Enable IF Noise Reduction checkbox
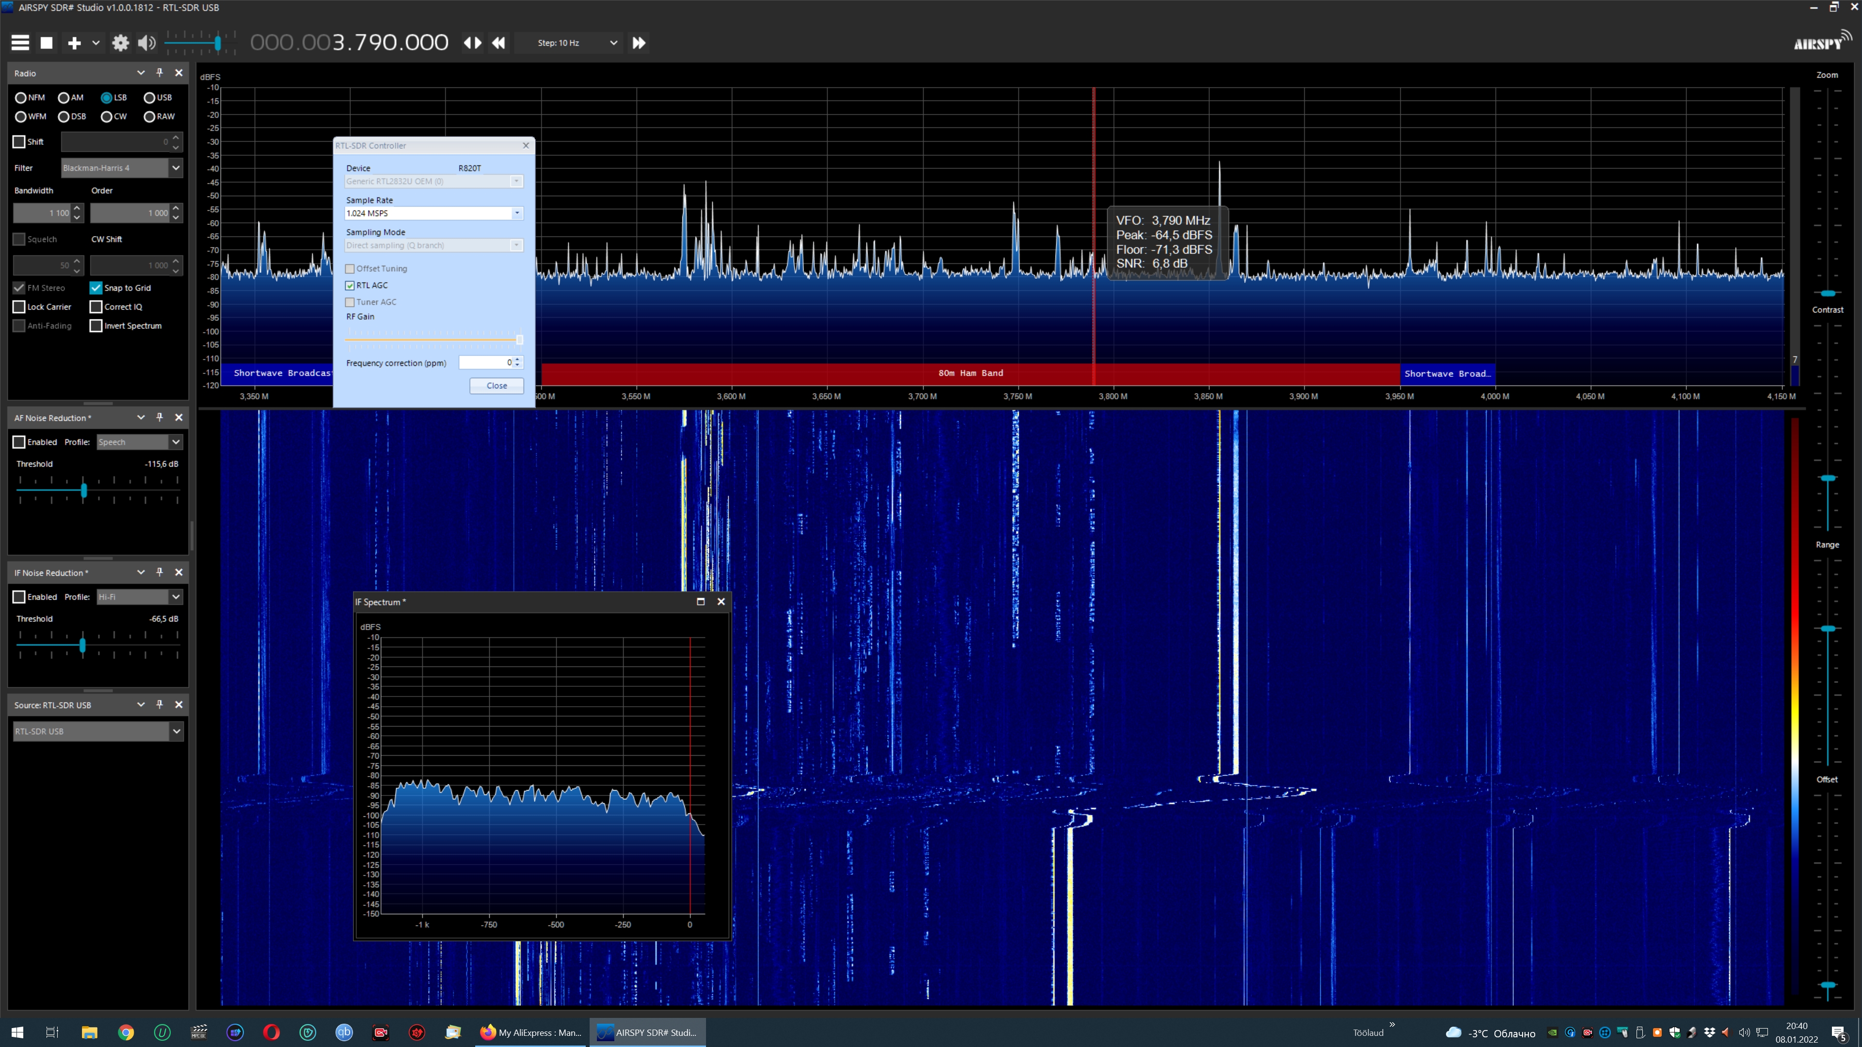Viewport: 1862px width, 1047px height. 19,597
